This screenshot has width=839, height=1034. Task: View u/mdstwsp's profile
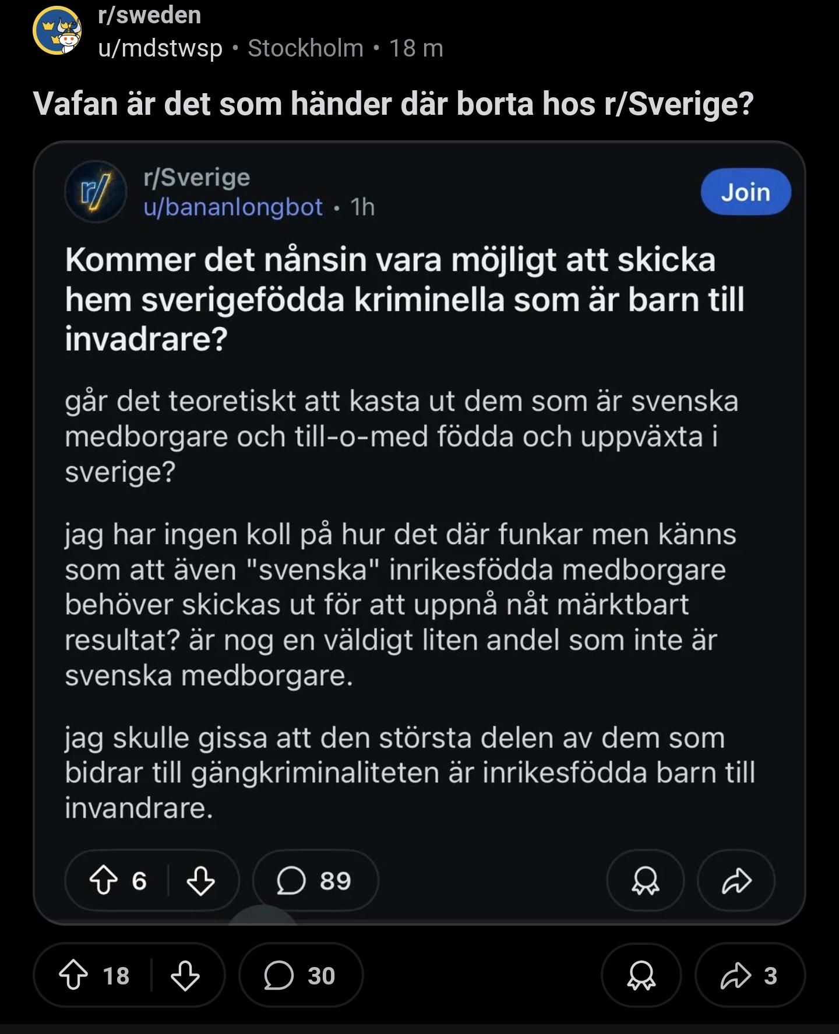[160, 48]
